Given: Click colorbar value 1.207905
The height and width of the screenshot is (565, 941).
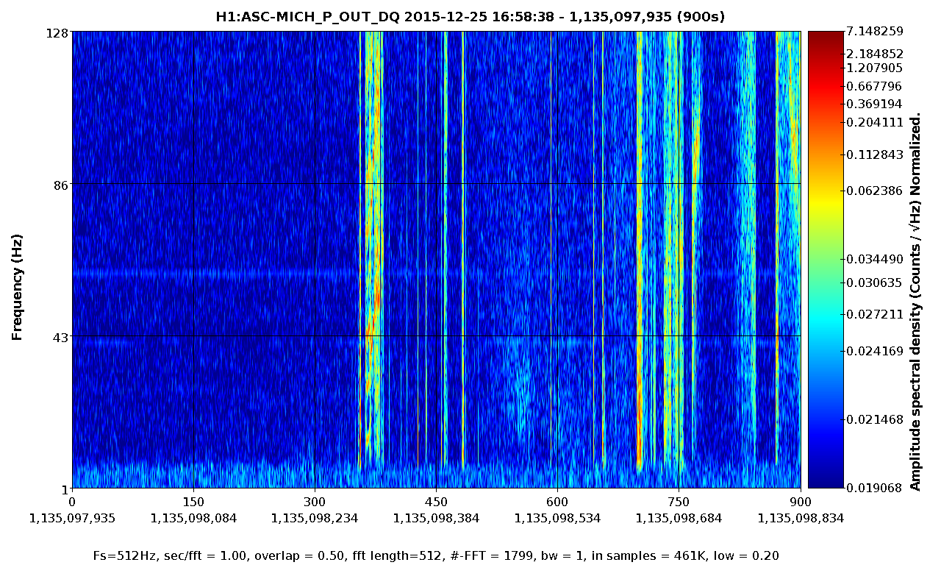Looking at the screenshot, I should click(875, 68).
